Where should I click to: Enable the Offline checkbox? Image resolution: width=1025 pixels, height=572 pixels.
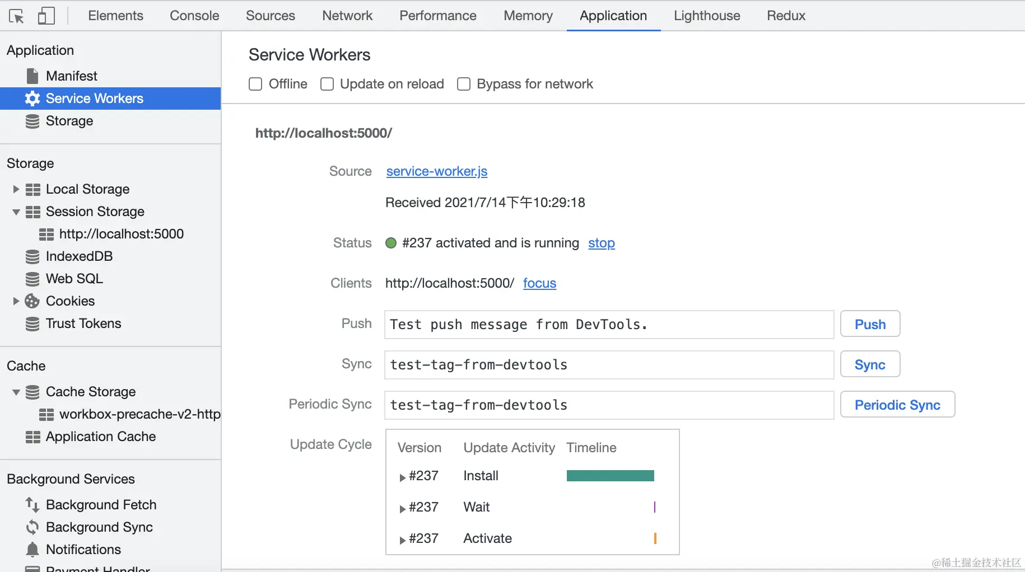click(255, 84)
